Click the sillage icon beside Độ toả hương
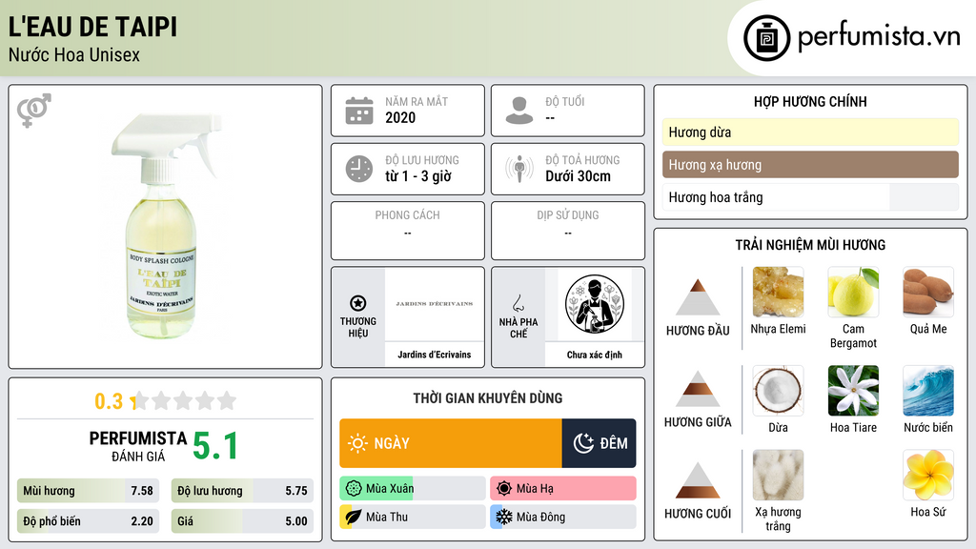This screenshot has width=976, height=549. click(x=519, y=169)
